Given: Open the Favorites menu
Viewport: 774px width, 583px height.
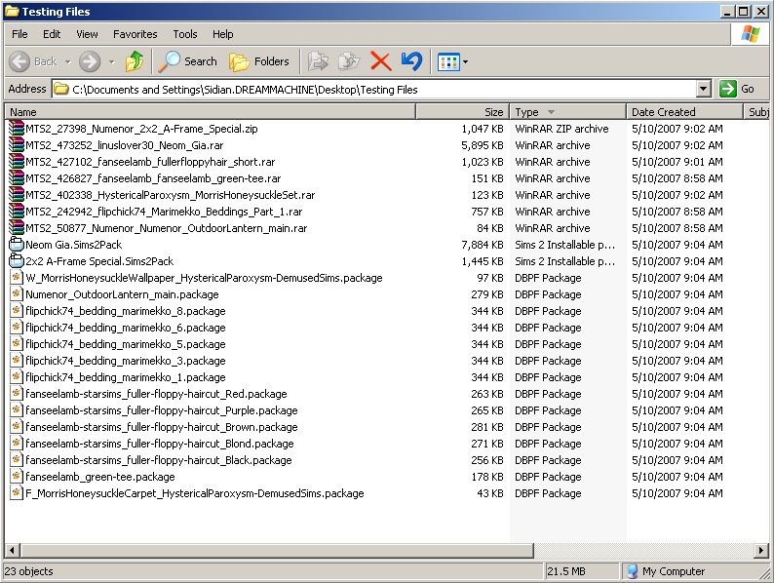Looking at the screenshot, I should pyautogui.click(x=135, y=34).
